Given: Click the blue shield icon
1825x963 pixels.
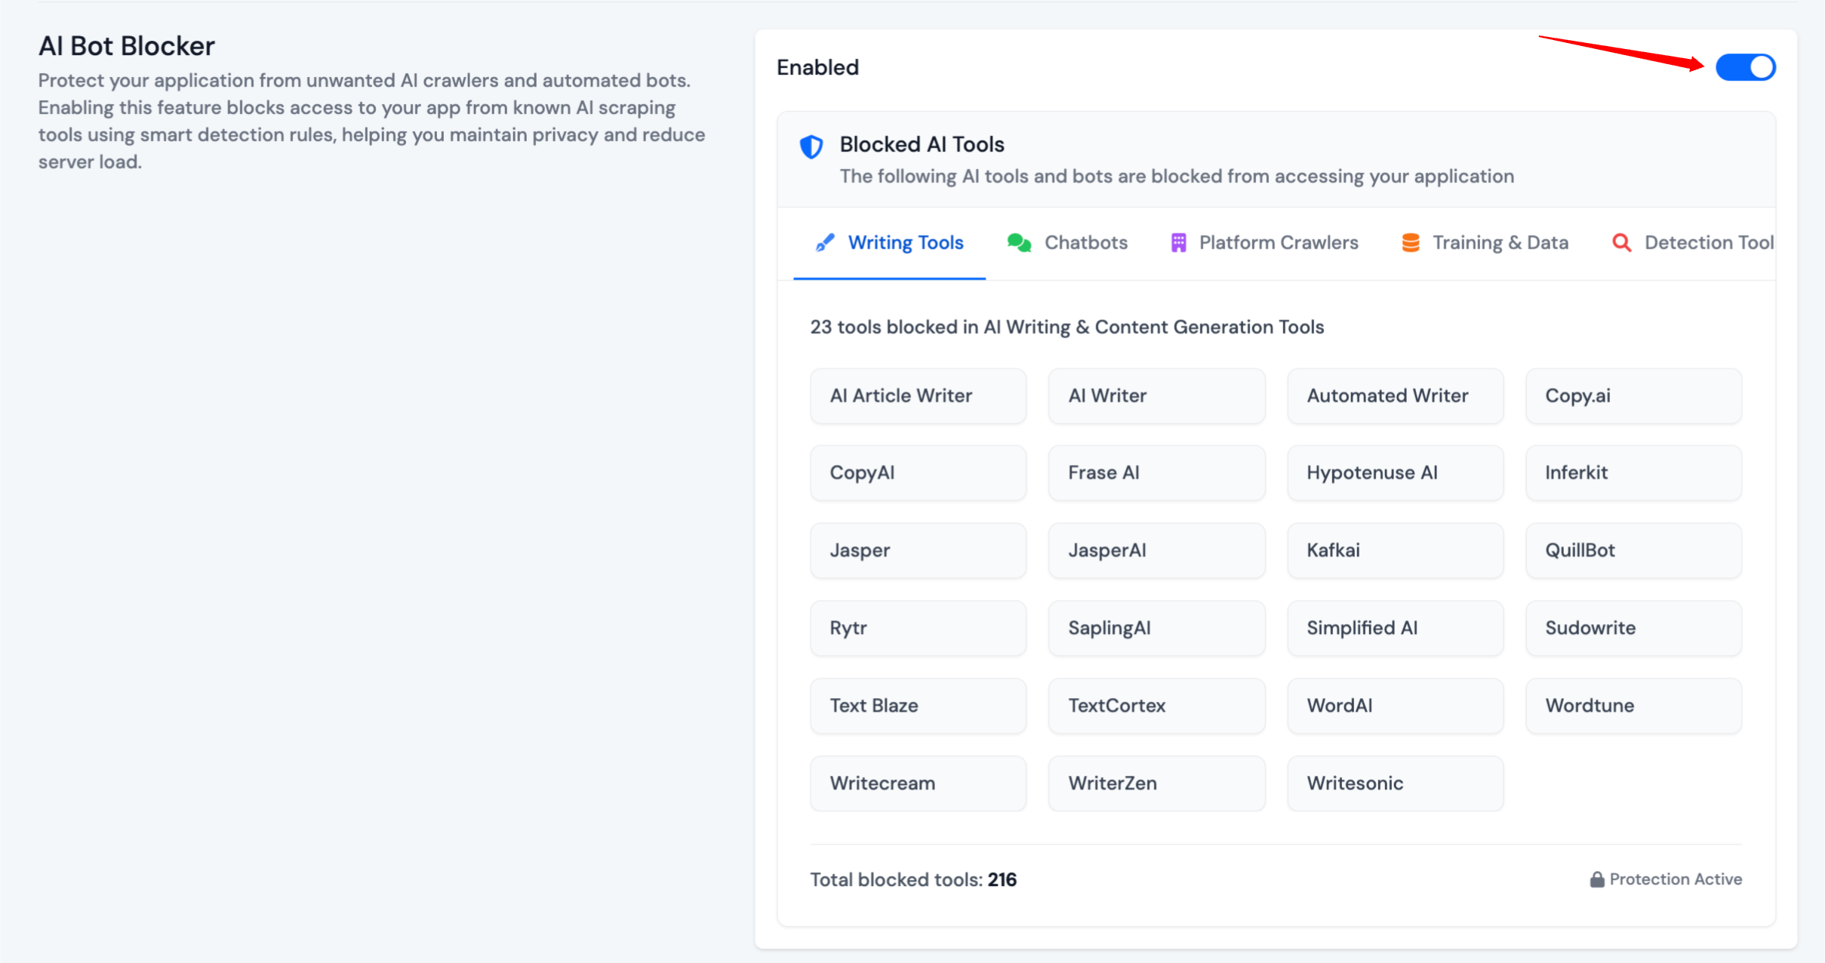Looking at the screenshot, I should tap(811, 146).
